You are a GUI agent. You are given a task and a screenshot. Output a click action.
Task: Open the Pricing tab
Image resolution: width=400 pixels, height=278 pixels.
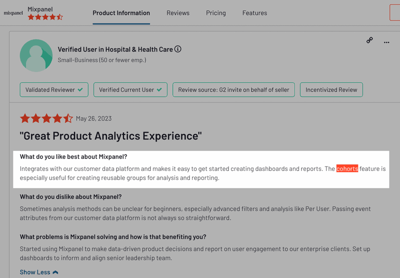(x=216, y=13)
